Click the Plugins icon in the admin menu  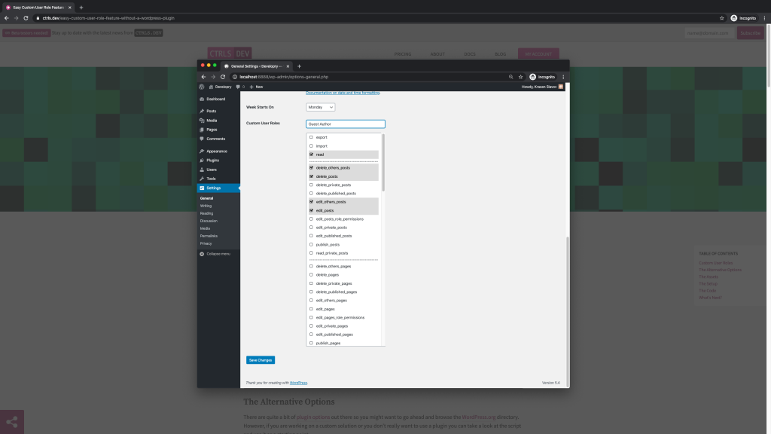pyautogui.click(x=202, y=160)
